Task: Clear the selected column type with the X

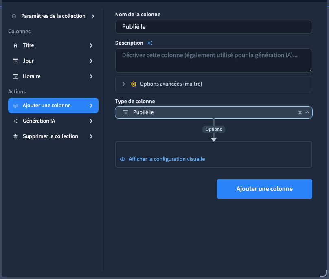Action: 300,112
